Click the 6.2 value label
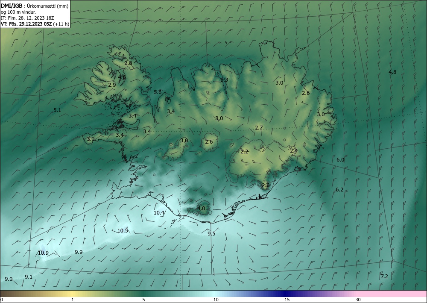 click(339, 189)
